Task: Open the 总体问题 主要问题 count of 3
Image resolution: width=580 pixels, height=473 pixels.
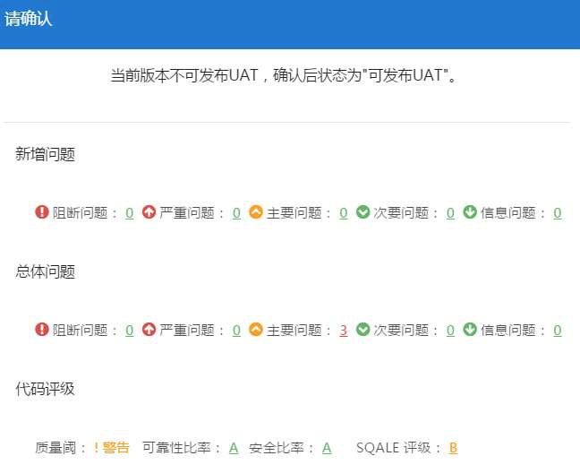Action: tap(344, 331)
